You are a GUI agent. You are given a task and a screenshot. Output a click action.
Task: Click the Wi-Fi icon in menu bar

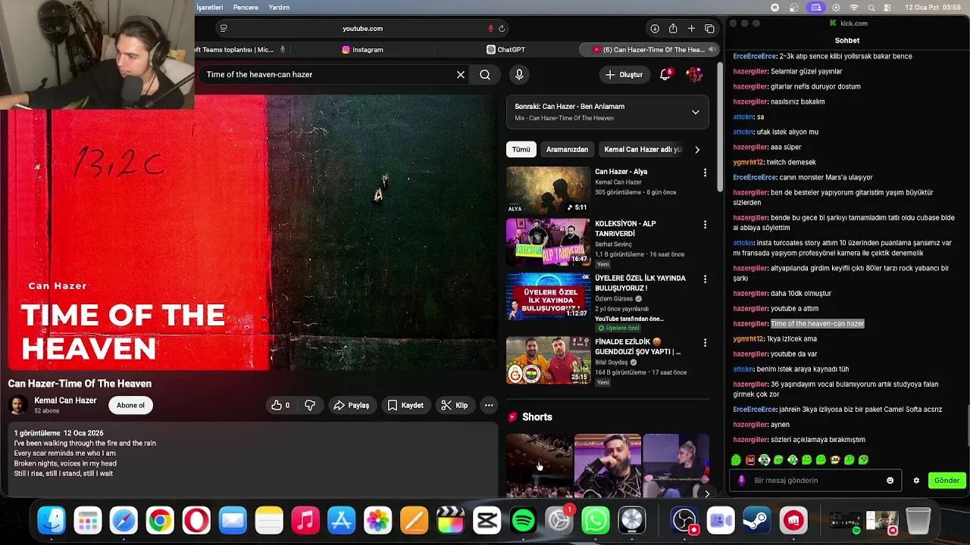[x=854, y=8]
